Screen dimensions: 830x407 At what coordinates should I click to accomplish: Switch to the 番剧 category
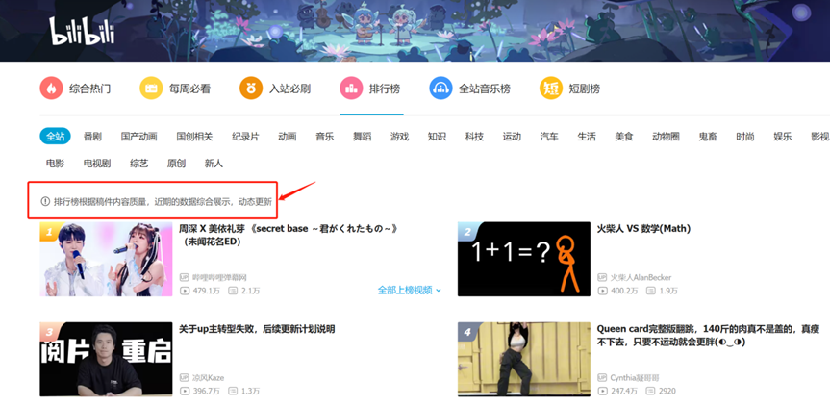click(x=92, y=137)
